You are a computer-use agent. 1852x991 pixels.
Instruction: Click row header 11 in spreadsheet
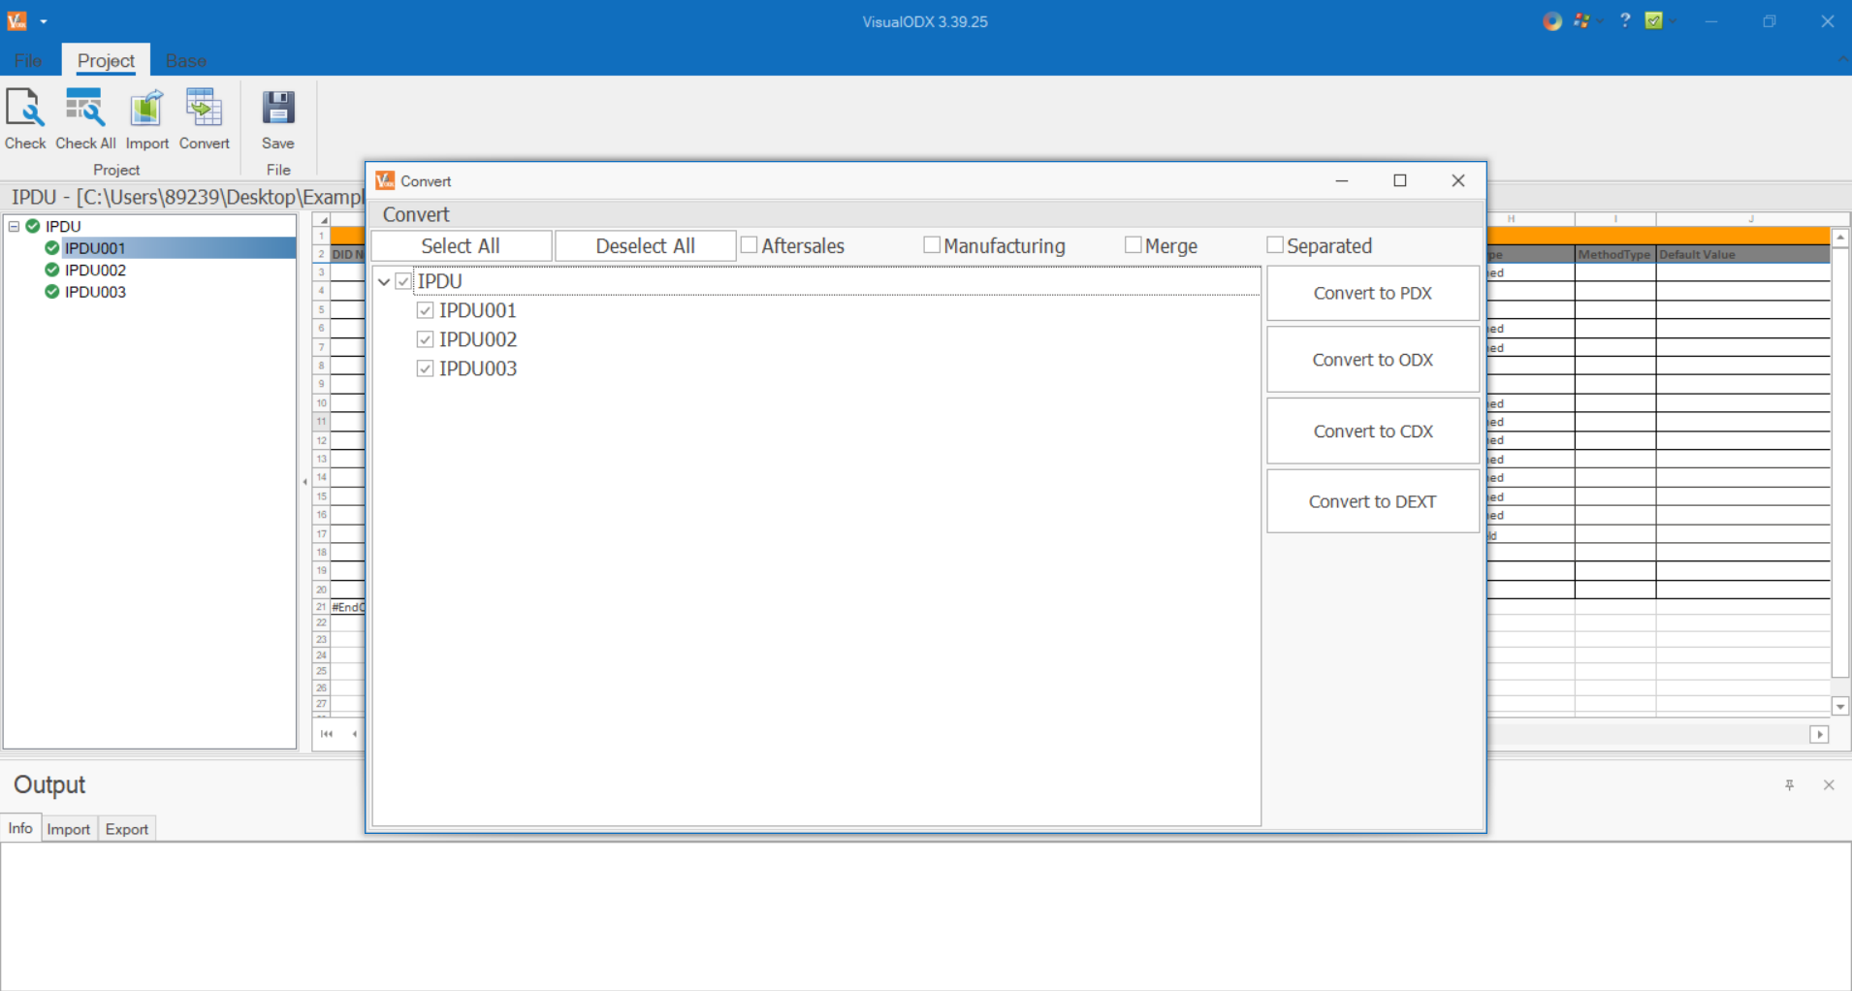pyautogui.click(x=321, y=422)
